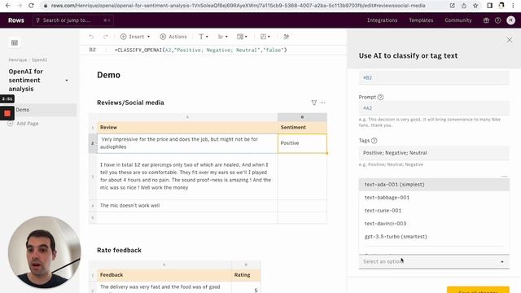Reload the page in browser
Viewport: 521px width, 293px height.
pyautogui.click(x=31, y=6)
